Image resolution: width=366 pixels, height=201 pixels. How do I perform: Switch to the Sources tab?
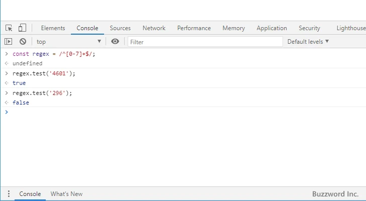tap(120, 28)
